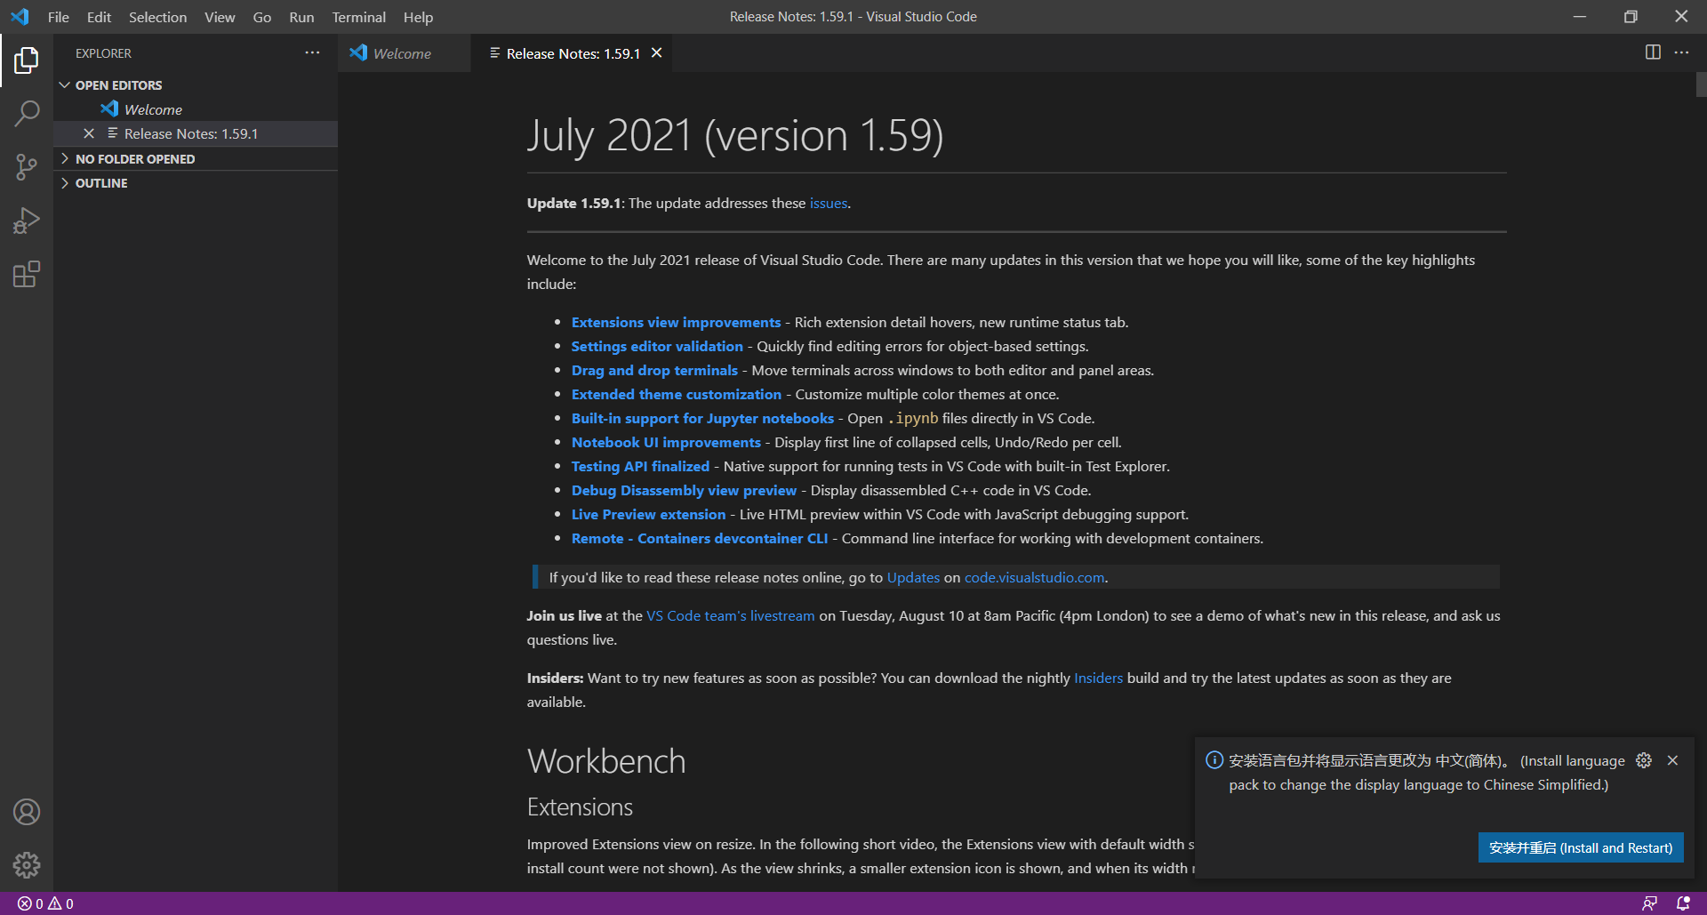This screenshot has height=915, width=1707.
Task: Visit code.visualstudio.com link
Action: click(x=1034, y=578)
